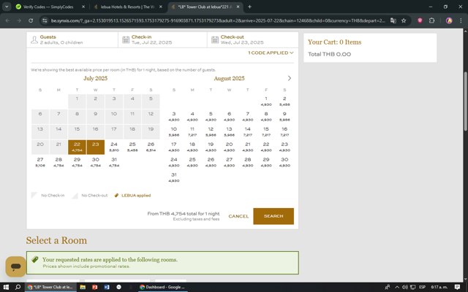Open the browser extensions puzzle icon

point(431,20)
